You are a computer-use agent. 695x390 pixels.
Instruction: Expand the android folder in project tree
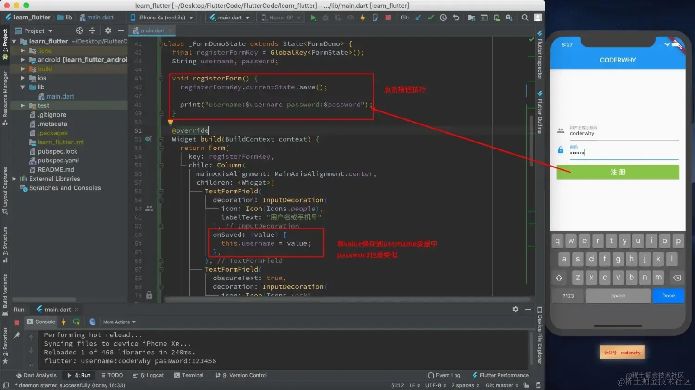click(23, 60)
